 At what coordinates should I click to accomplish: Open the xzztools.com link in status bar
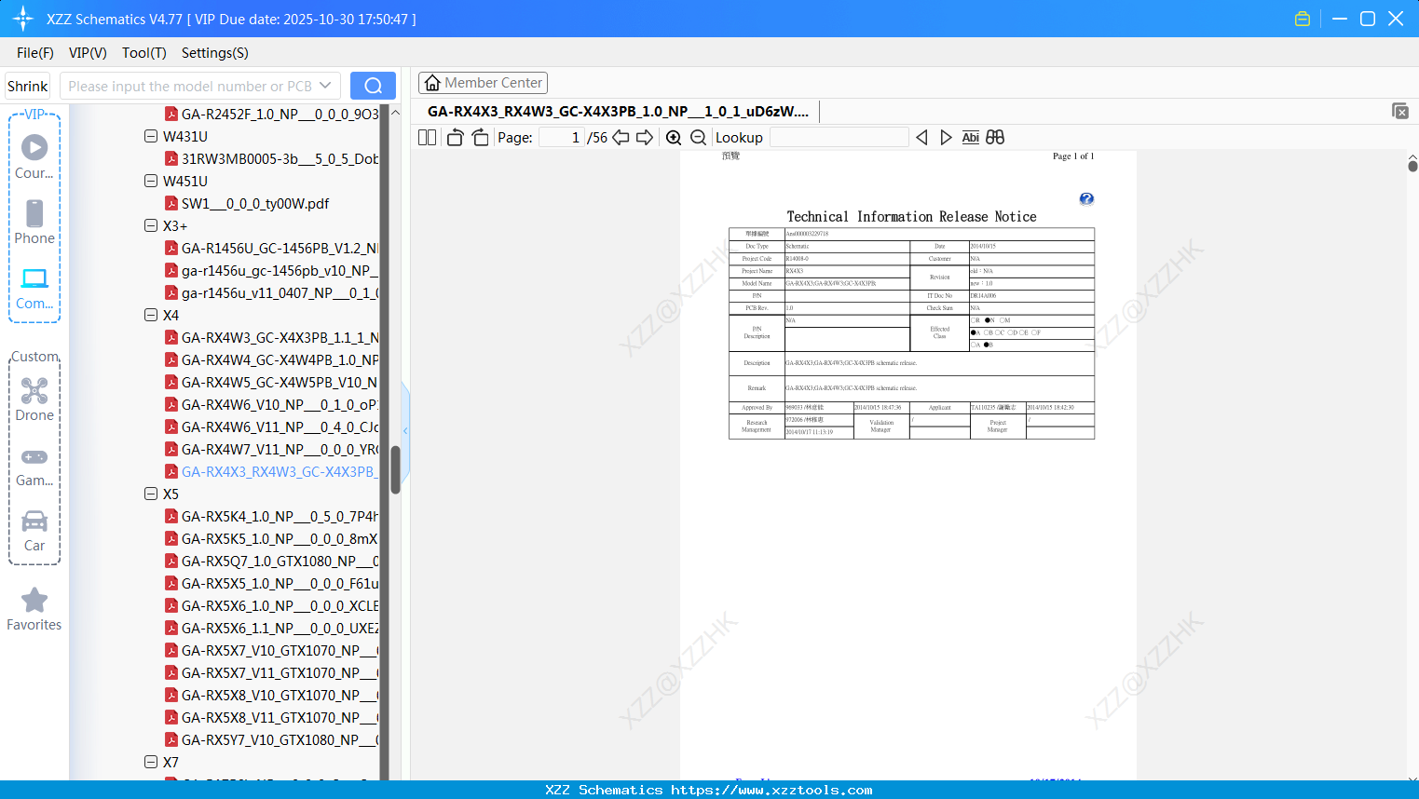(x=771, y=790)
